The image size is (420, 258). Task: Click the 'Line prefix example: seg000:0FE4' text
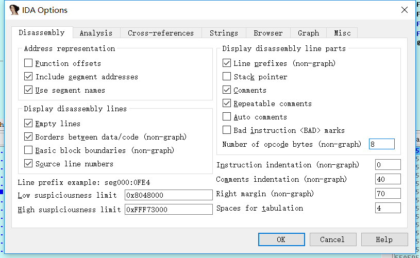tap(84, 182)
